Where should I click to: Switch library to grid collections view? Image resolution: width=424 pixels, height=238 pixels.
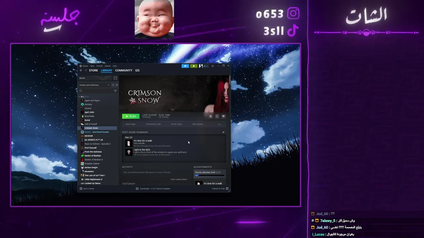coord(115,78)
